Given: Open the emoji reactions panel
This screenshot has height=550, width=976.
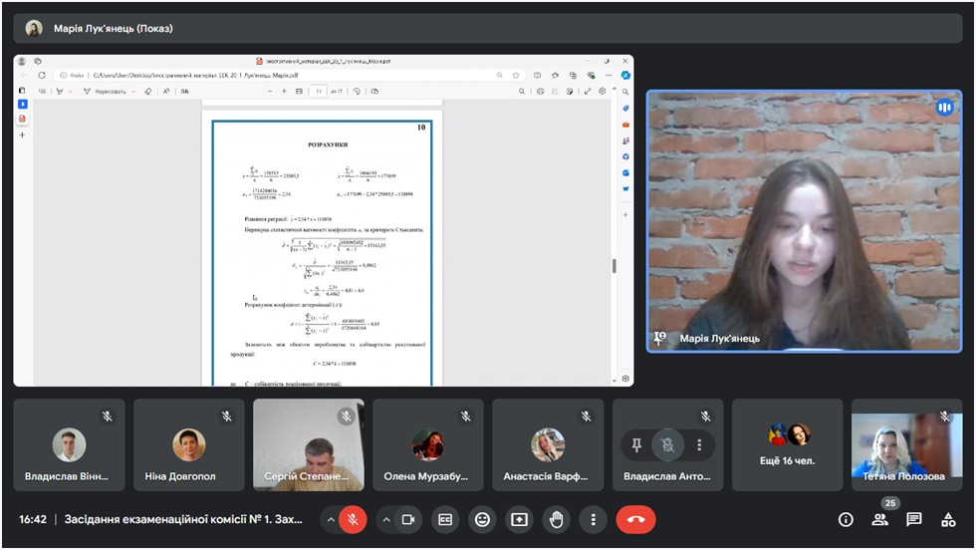Looking at the screenshot, I should point(483,519).
